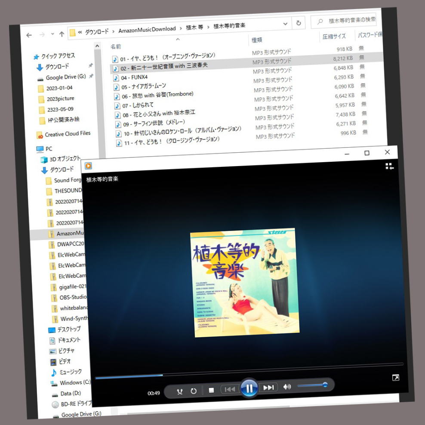
Task: Select file 11 - イヤ、どうも！ closing version
Action: [168, 141]
